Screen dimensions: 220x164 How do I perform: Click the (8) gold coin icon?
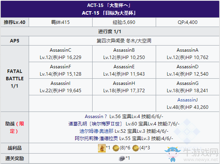(116, 148)
